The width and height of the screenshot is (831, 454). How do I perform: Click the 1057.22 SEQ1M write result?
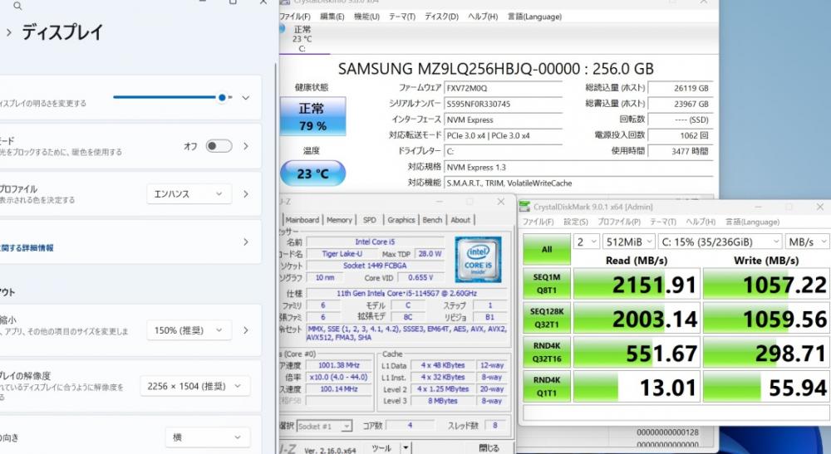coord(766,284)
